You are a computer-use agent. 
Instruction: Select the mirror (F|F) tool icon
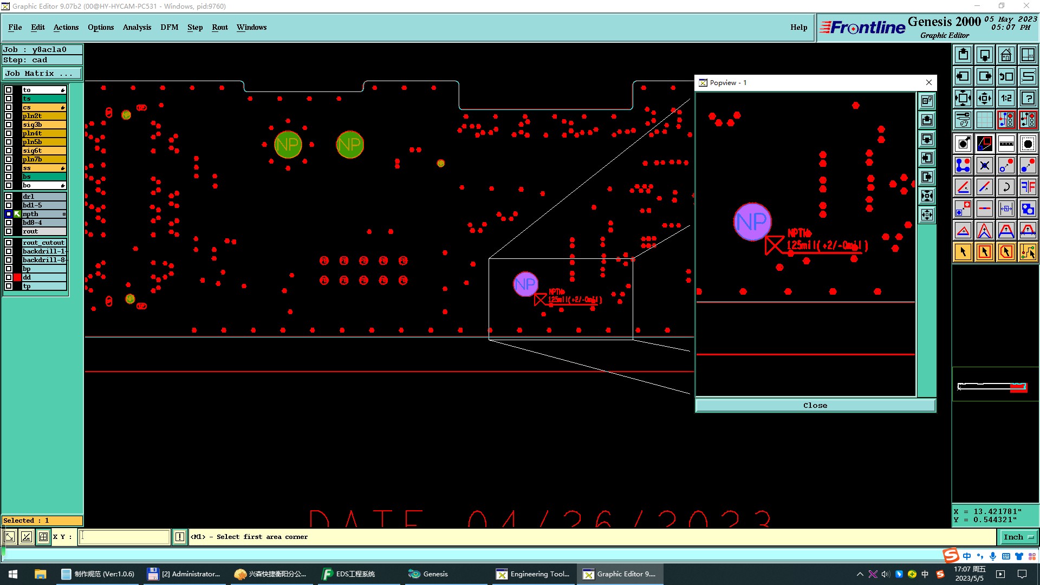coord(1028,187)
